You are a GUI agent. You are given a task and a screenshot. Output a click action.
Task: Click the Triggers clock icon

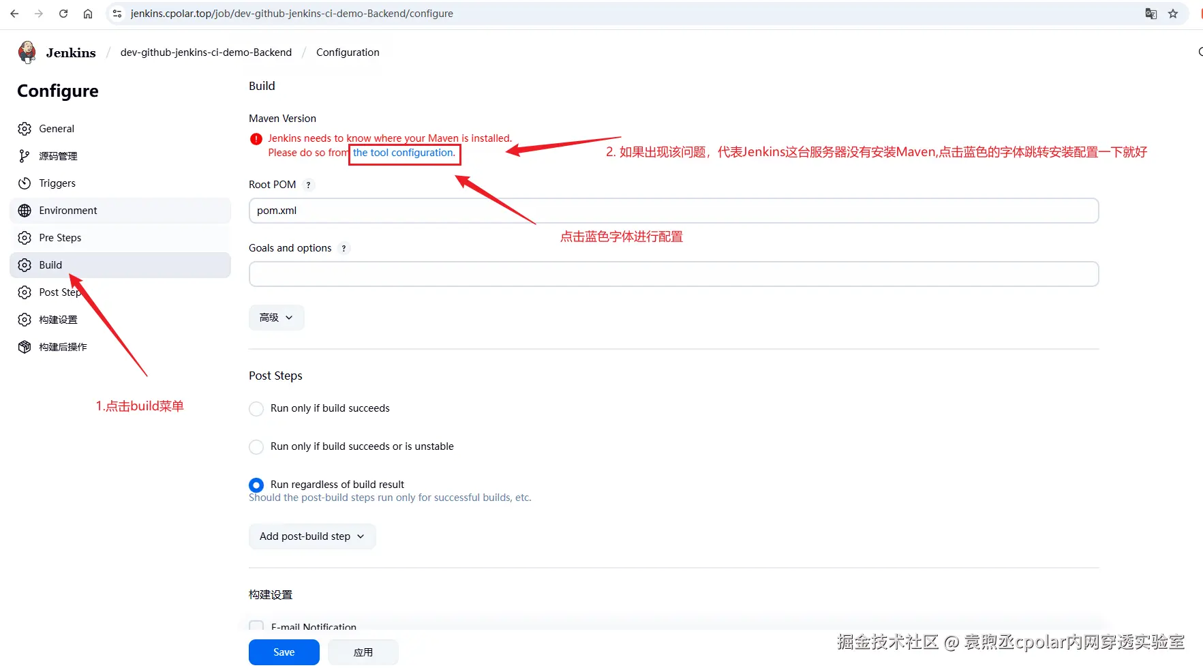[25, 183]
